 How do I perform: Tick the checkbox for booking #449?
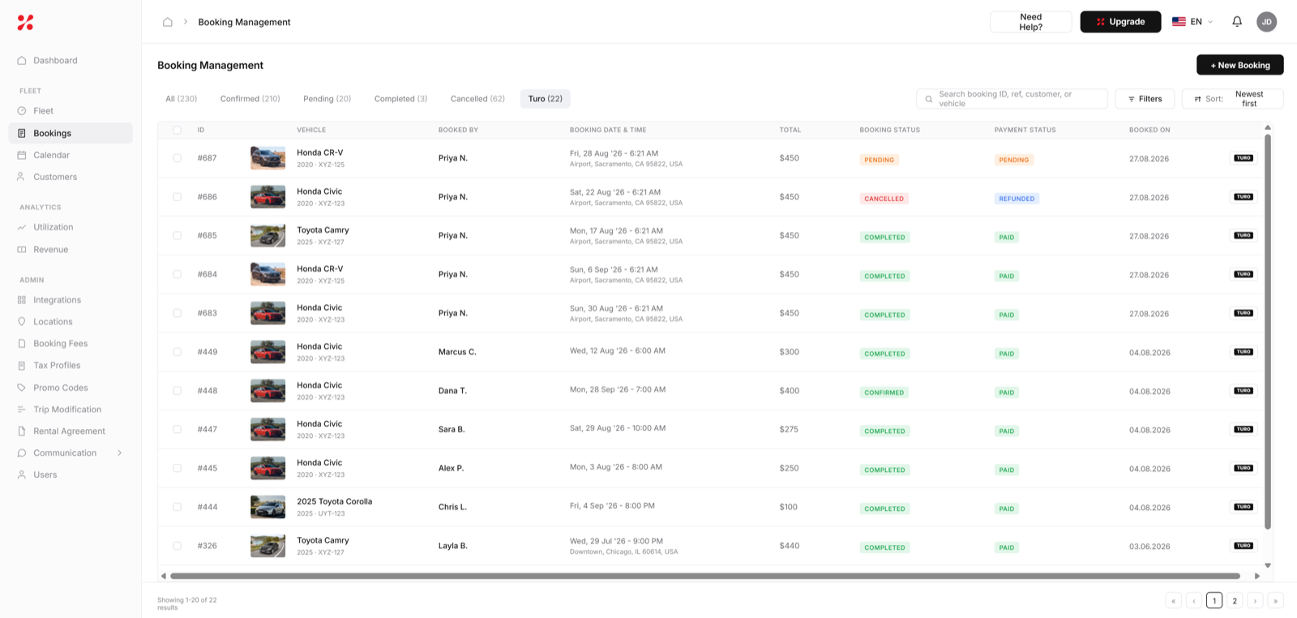pyautogui.click(x=177, y=352)
